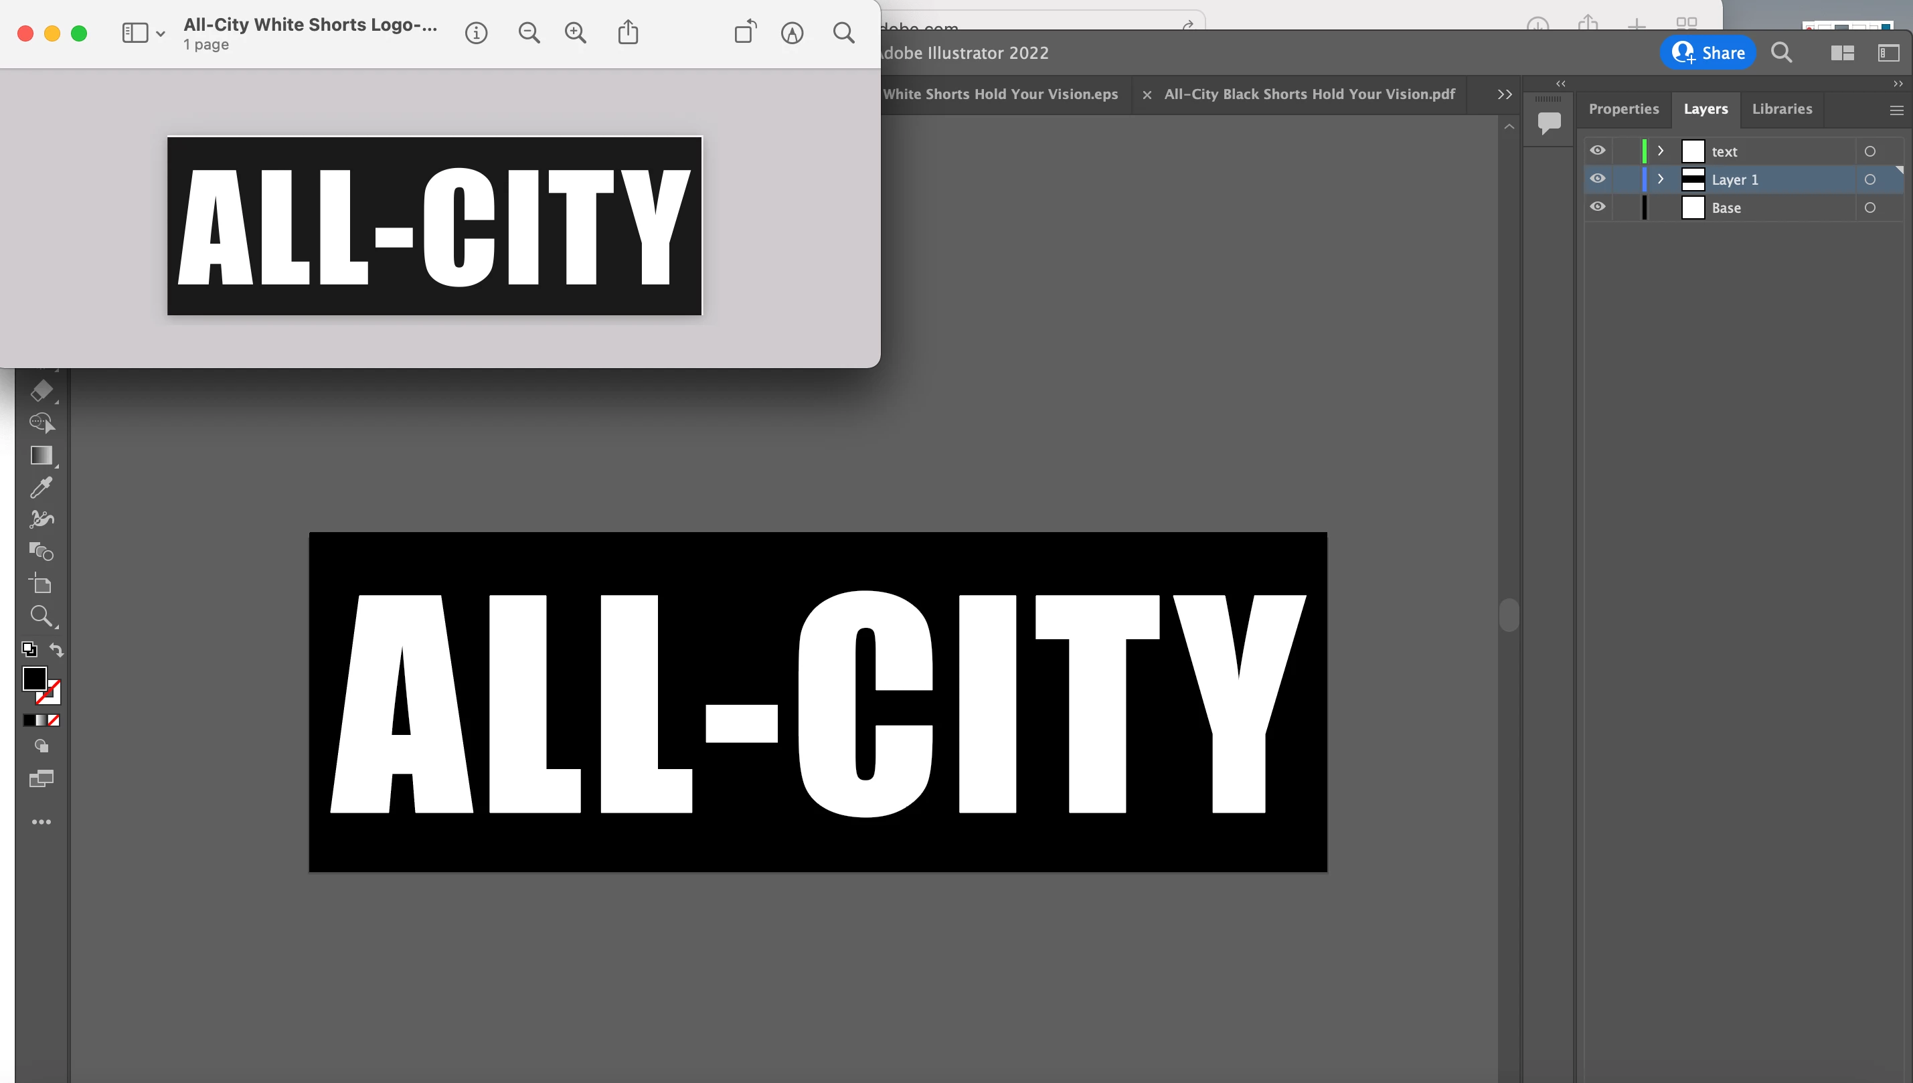
Task: Select the Gradient tool
Action: point(41,455)
